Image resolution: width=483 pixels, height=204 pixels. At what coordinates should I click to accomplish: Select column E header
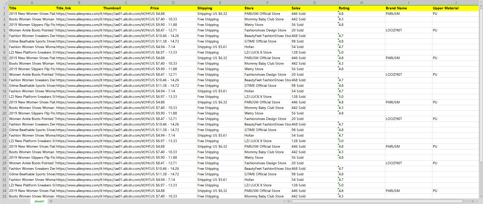[220, 3]
